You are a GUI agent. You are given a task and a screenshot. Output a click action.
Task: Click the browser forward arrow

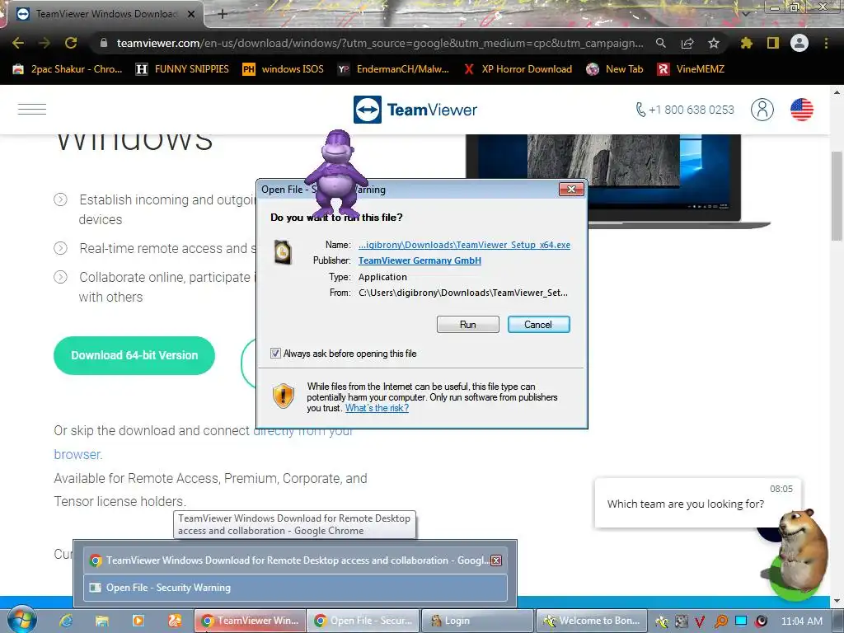tap(45, 43)
